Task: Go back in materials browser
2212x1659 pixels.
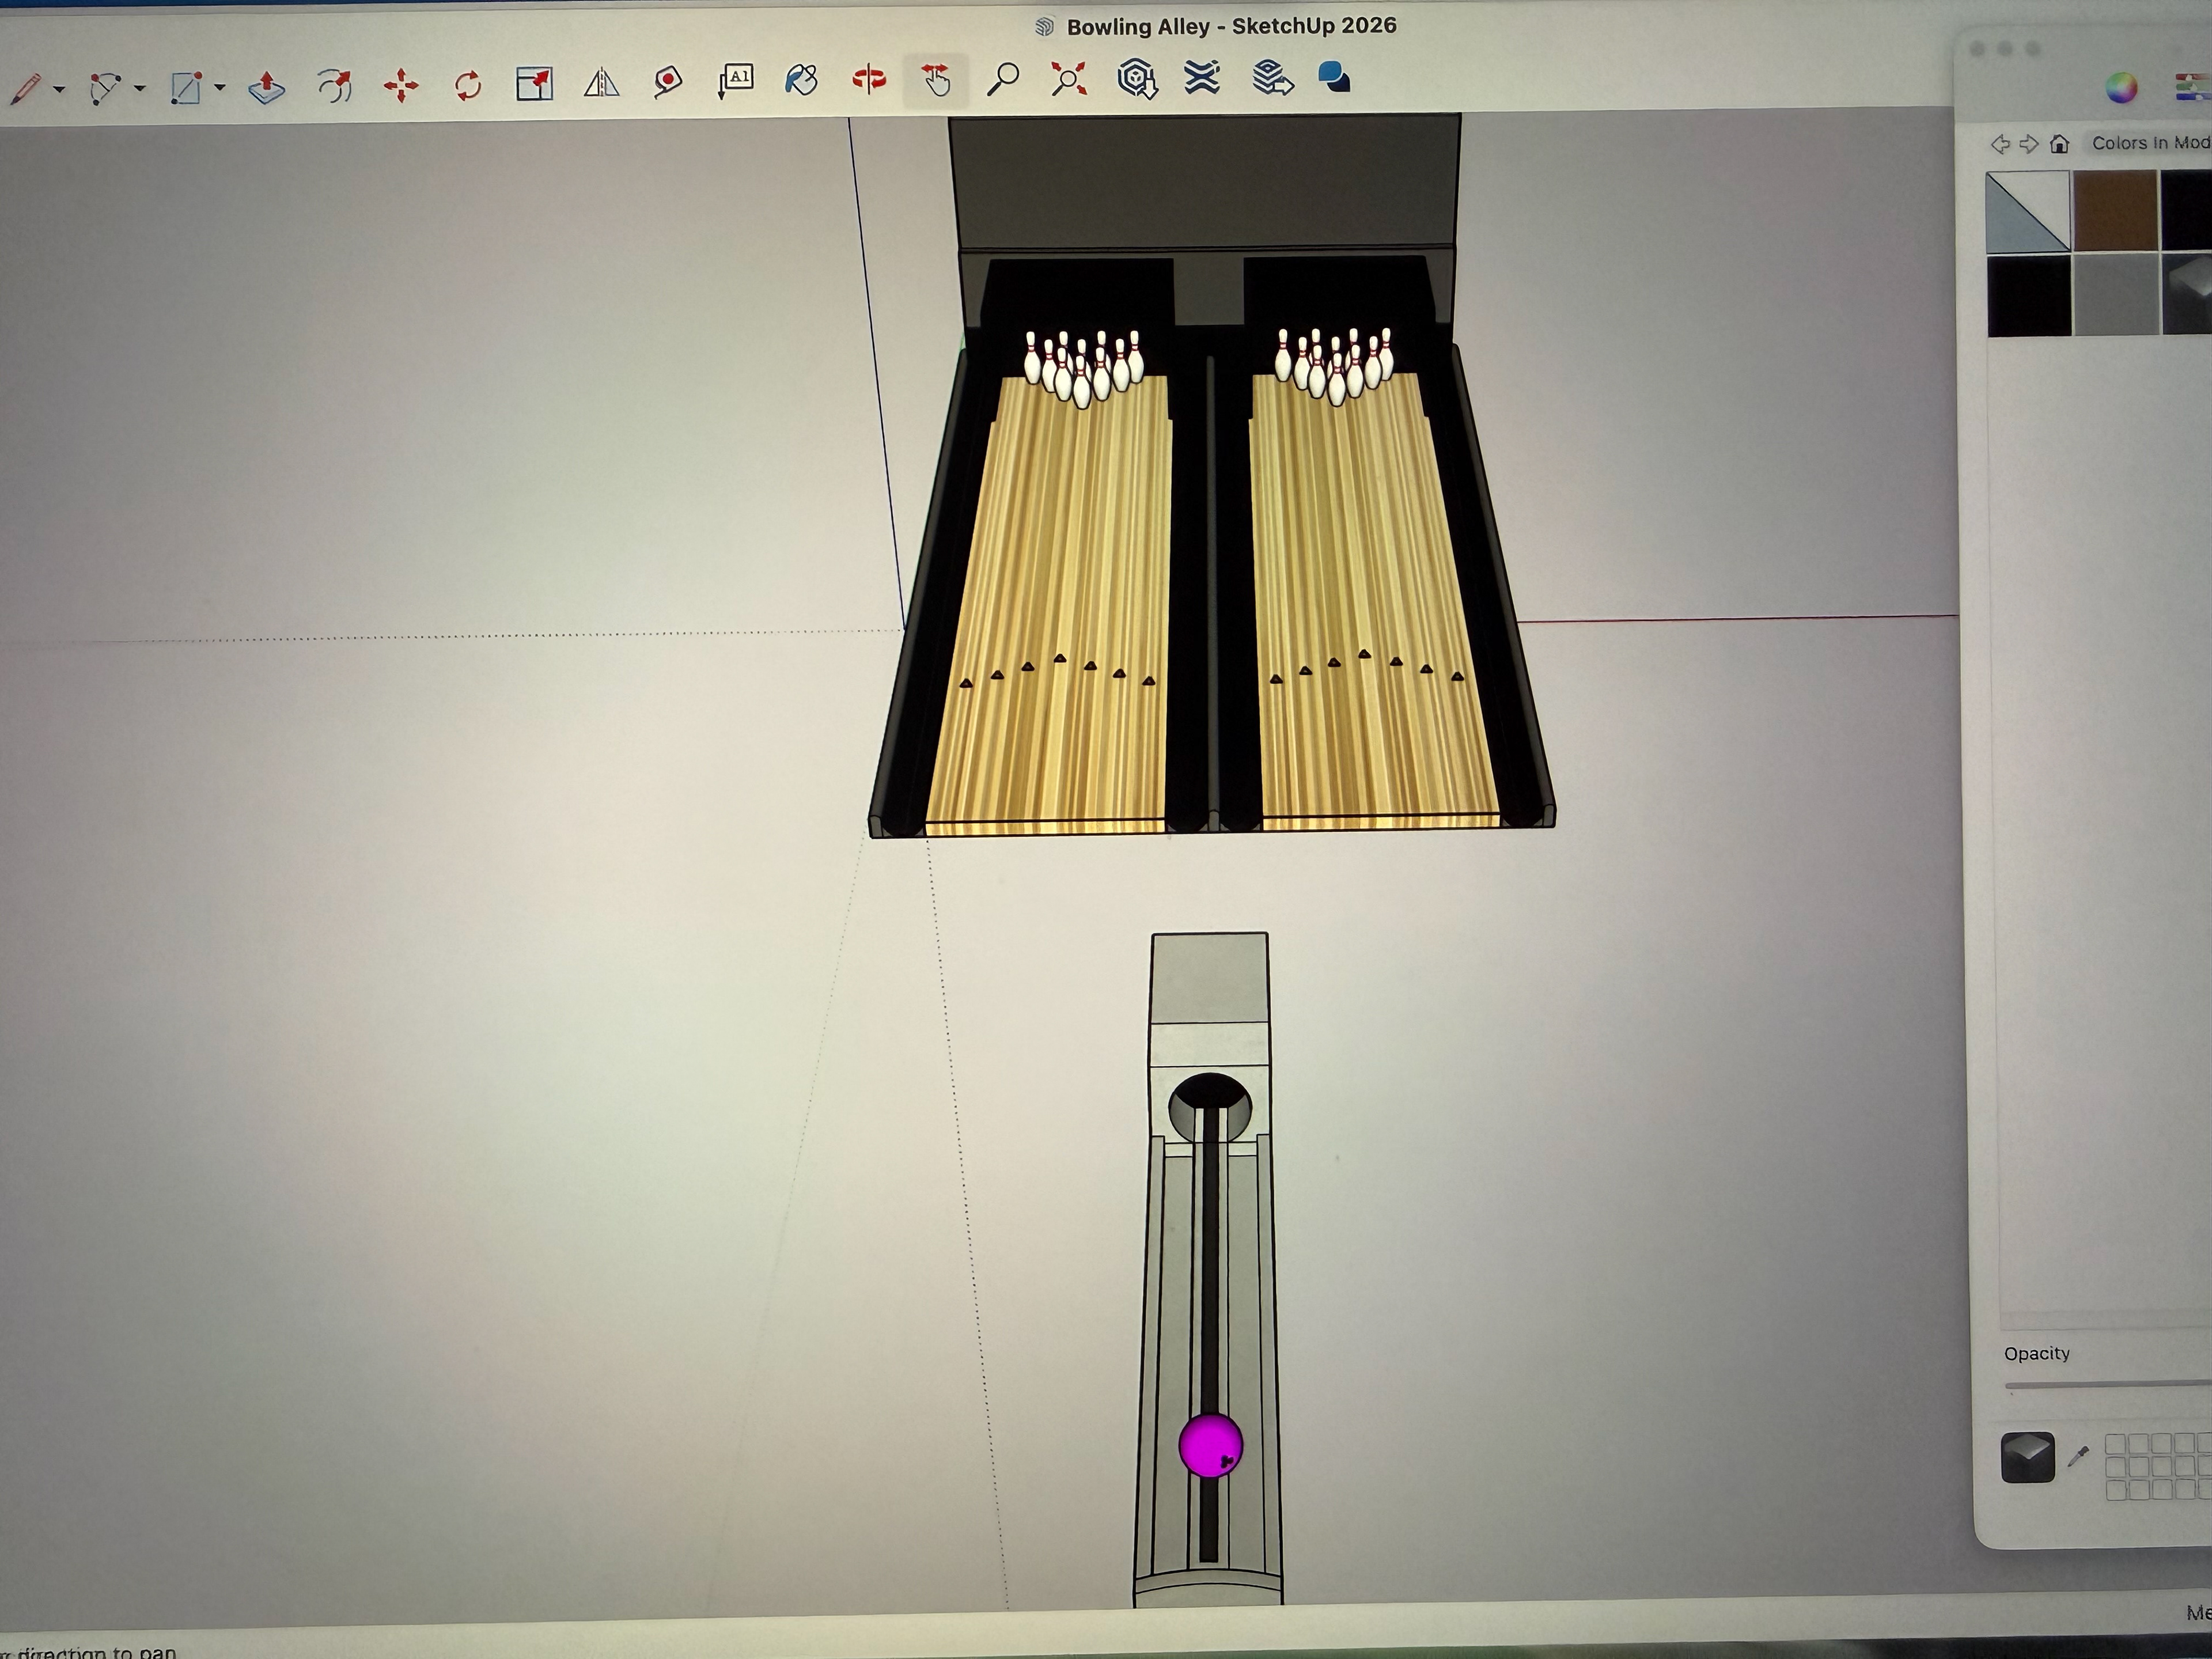Action: [2000, 144]
